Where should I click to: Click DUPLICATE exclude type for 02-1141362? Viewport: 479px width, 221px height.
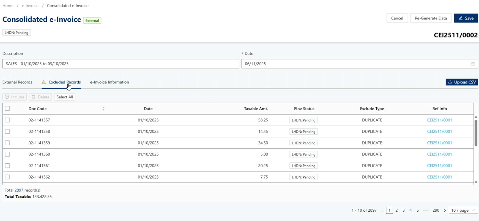click(372, 177)
